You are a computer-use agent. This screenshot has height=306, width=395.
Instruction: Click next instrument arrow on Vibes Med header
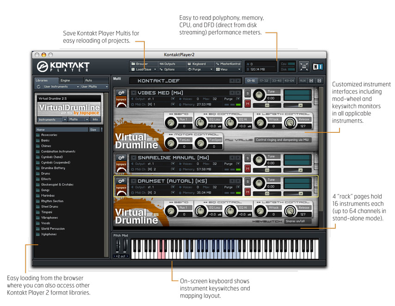click(238, 93)
